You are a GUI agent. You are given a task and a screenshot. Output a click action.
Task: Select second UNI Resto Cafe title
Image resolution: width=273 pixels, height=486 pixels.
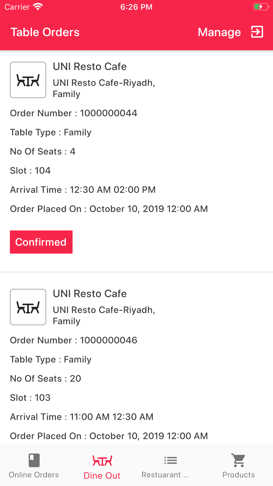click(90, 294)
